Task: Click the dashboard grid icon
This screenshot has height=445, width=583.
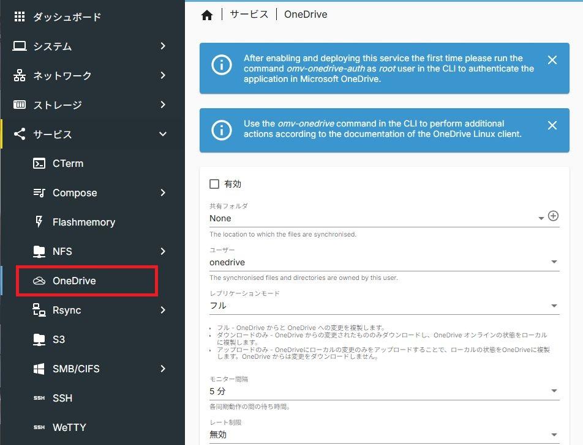Action: pyautogui.click(x=20, y=17)
